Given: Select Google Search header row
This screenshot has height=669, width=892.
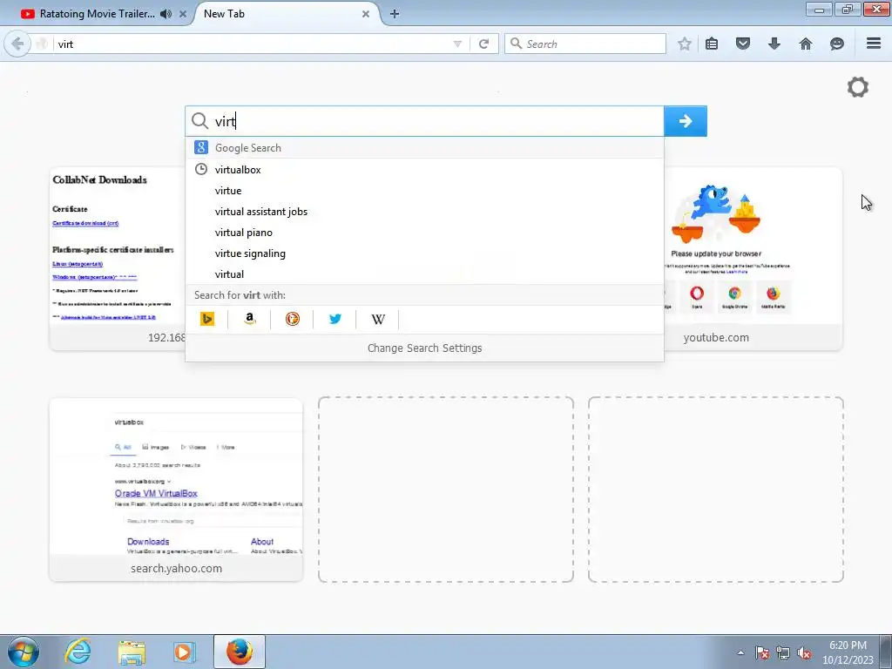Looking at the screenshot, I should [424, 148].
